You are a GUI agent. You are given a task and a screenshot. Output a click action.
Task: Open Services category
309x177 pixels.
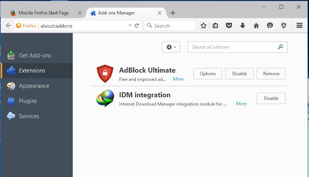37,116
